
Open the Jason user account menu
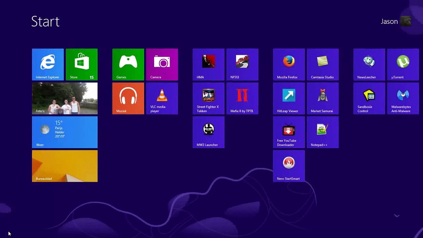click(x=396, y=21)
